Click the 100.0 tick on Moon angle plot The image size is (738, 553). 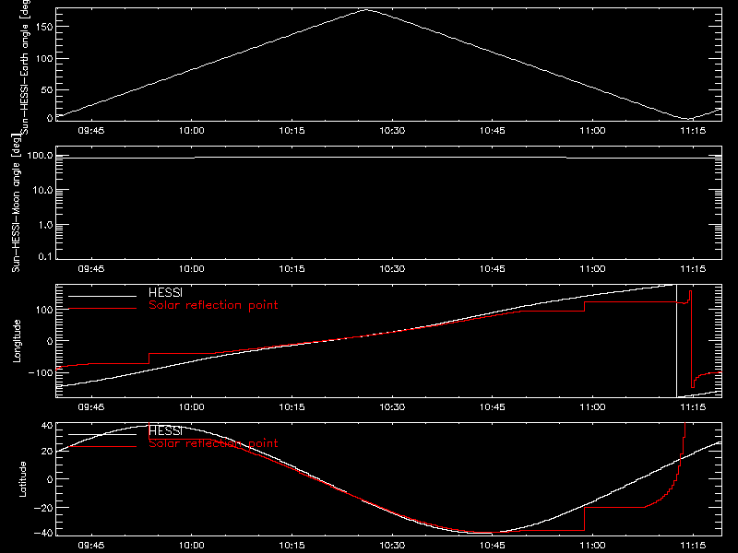(40, 156)
